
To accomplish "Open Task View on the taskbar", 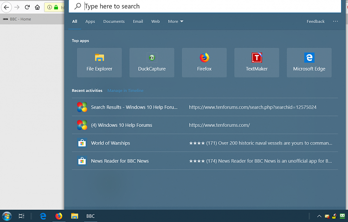I will click(x=21, y=216).
